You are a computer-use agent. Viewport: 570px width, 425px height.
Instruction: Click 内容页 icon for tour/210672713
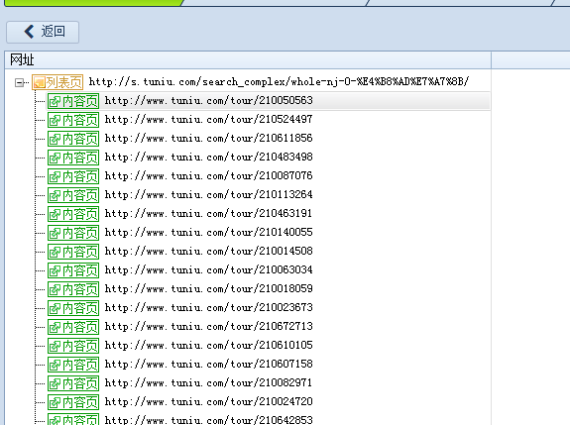(x=73, y=327)
